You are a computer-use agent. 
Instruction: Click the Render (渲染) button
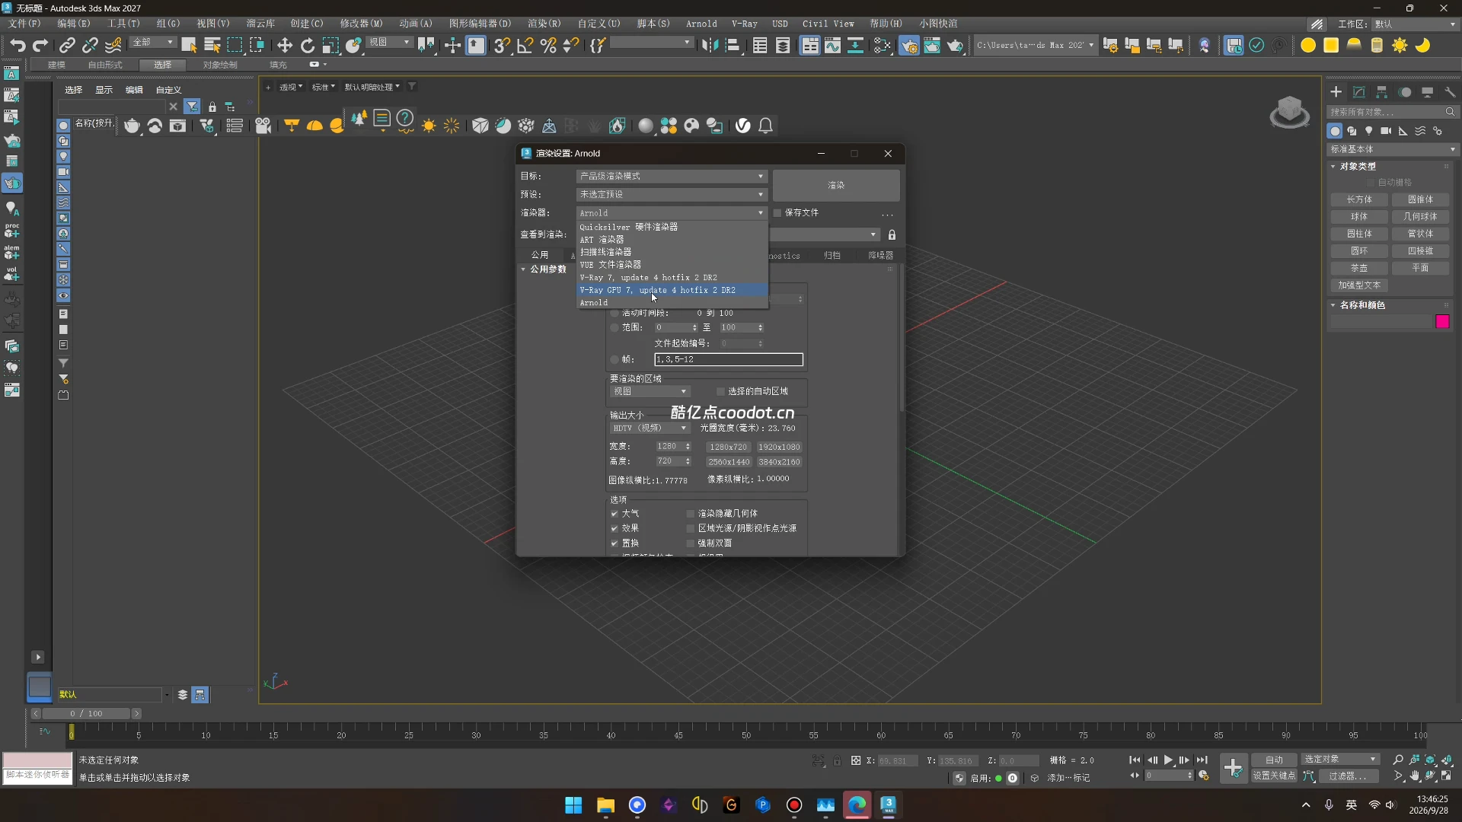click(836, 185)
